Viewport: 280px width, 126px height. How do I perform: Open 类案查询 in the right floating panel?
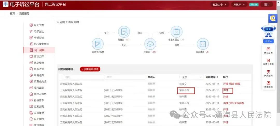[268, 73]
